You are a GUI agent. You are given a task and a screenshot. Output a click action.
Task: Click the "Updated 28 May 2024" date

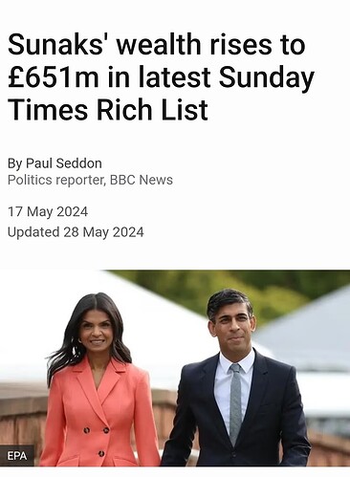(x=76, y=232)
